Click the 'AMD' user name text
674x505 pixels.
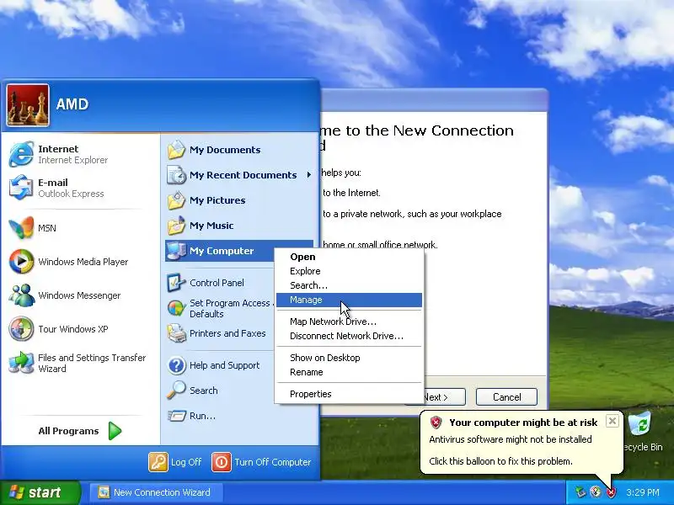pos(72,104)
